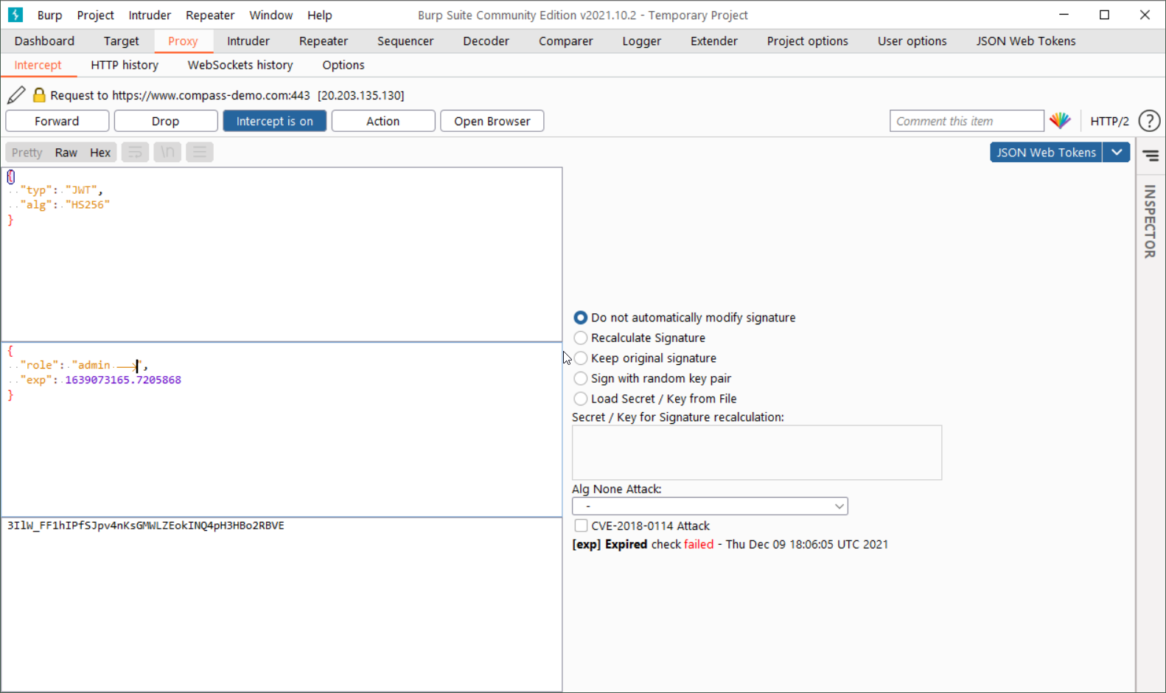Open the Alg None Attack dropdown

(x=710, y=506)
